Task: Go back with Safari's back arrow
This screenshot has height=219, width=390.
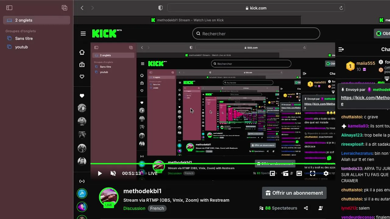Action: point(82,8)
